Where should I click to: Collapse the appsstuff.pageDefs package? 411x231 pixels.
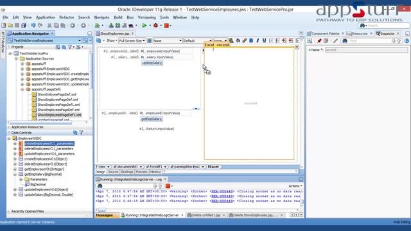[22, 89]
